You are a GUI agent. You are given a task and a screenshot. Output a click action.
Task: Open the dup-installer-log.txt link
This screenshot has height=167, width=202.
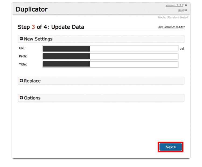(171, 27)
